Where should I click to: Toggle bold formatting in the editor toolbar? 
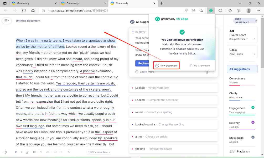point(16,152)
